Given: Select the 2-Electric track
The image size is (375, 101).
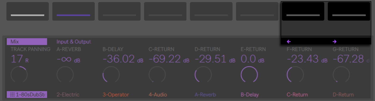Looking at the screenshot, I should pos(68,95).
